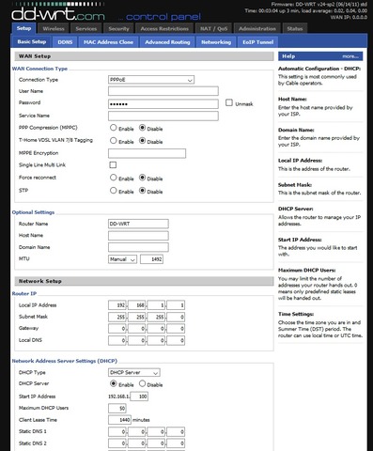The width and height of the screenshot is (373, 451).
Task: Select the Networking sub-tab
Action: pos(216,42)
